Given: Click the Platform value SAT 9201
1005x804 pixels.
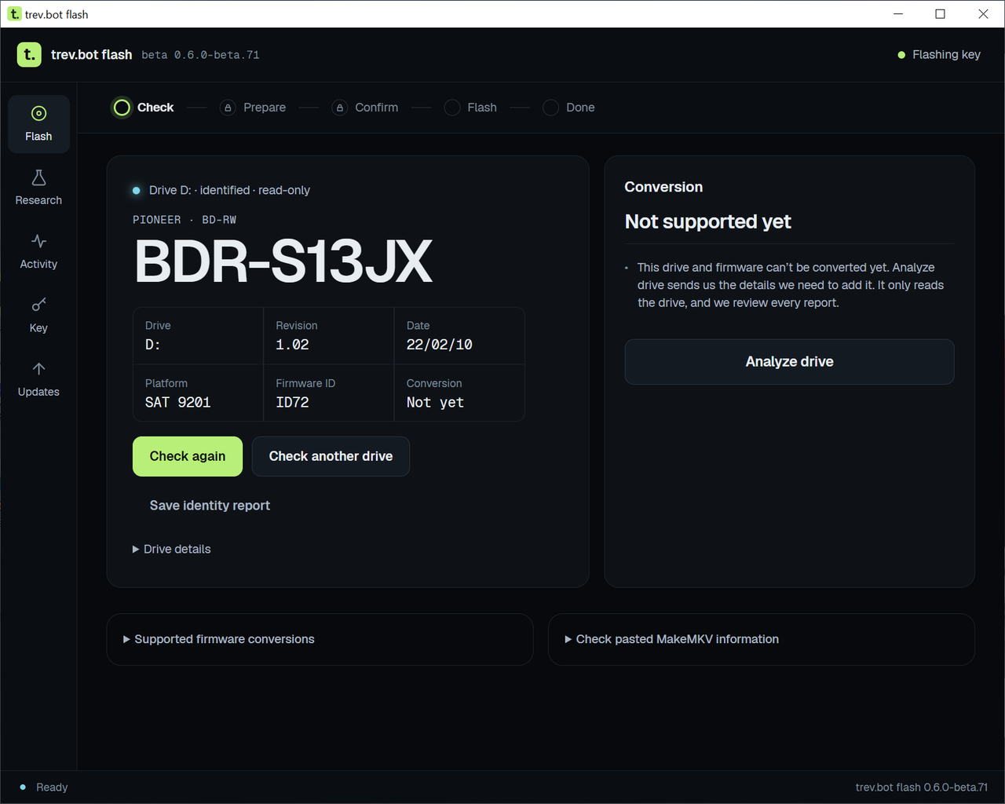Looking at the screenshot, I should click(178, 402).
